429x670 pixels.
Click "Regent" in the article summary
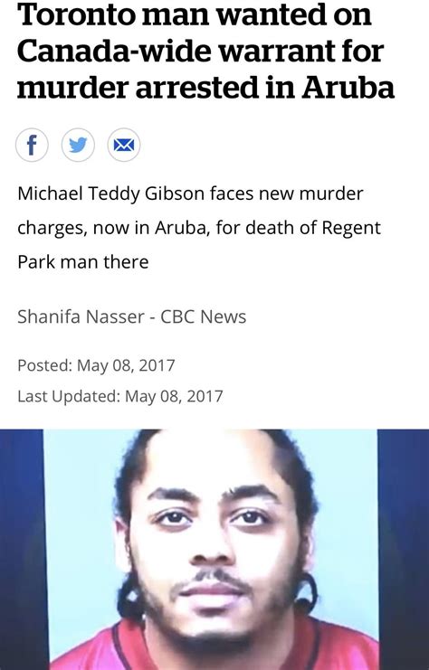click(351, 228)
